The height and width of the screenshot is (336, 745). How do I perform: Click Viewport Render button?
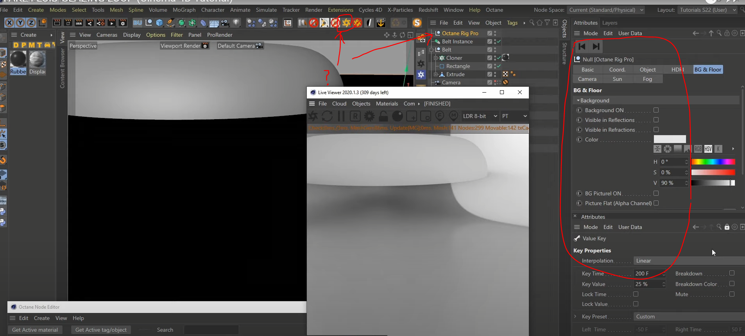tap(184, 46)
